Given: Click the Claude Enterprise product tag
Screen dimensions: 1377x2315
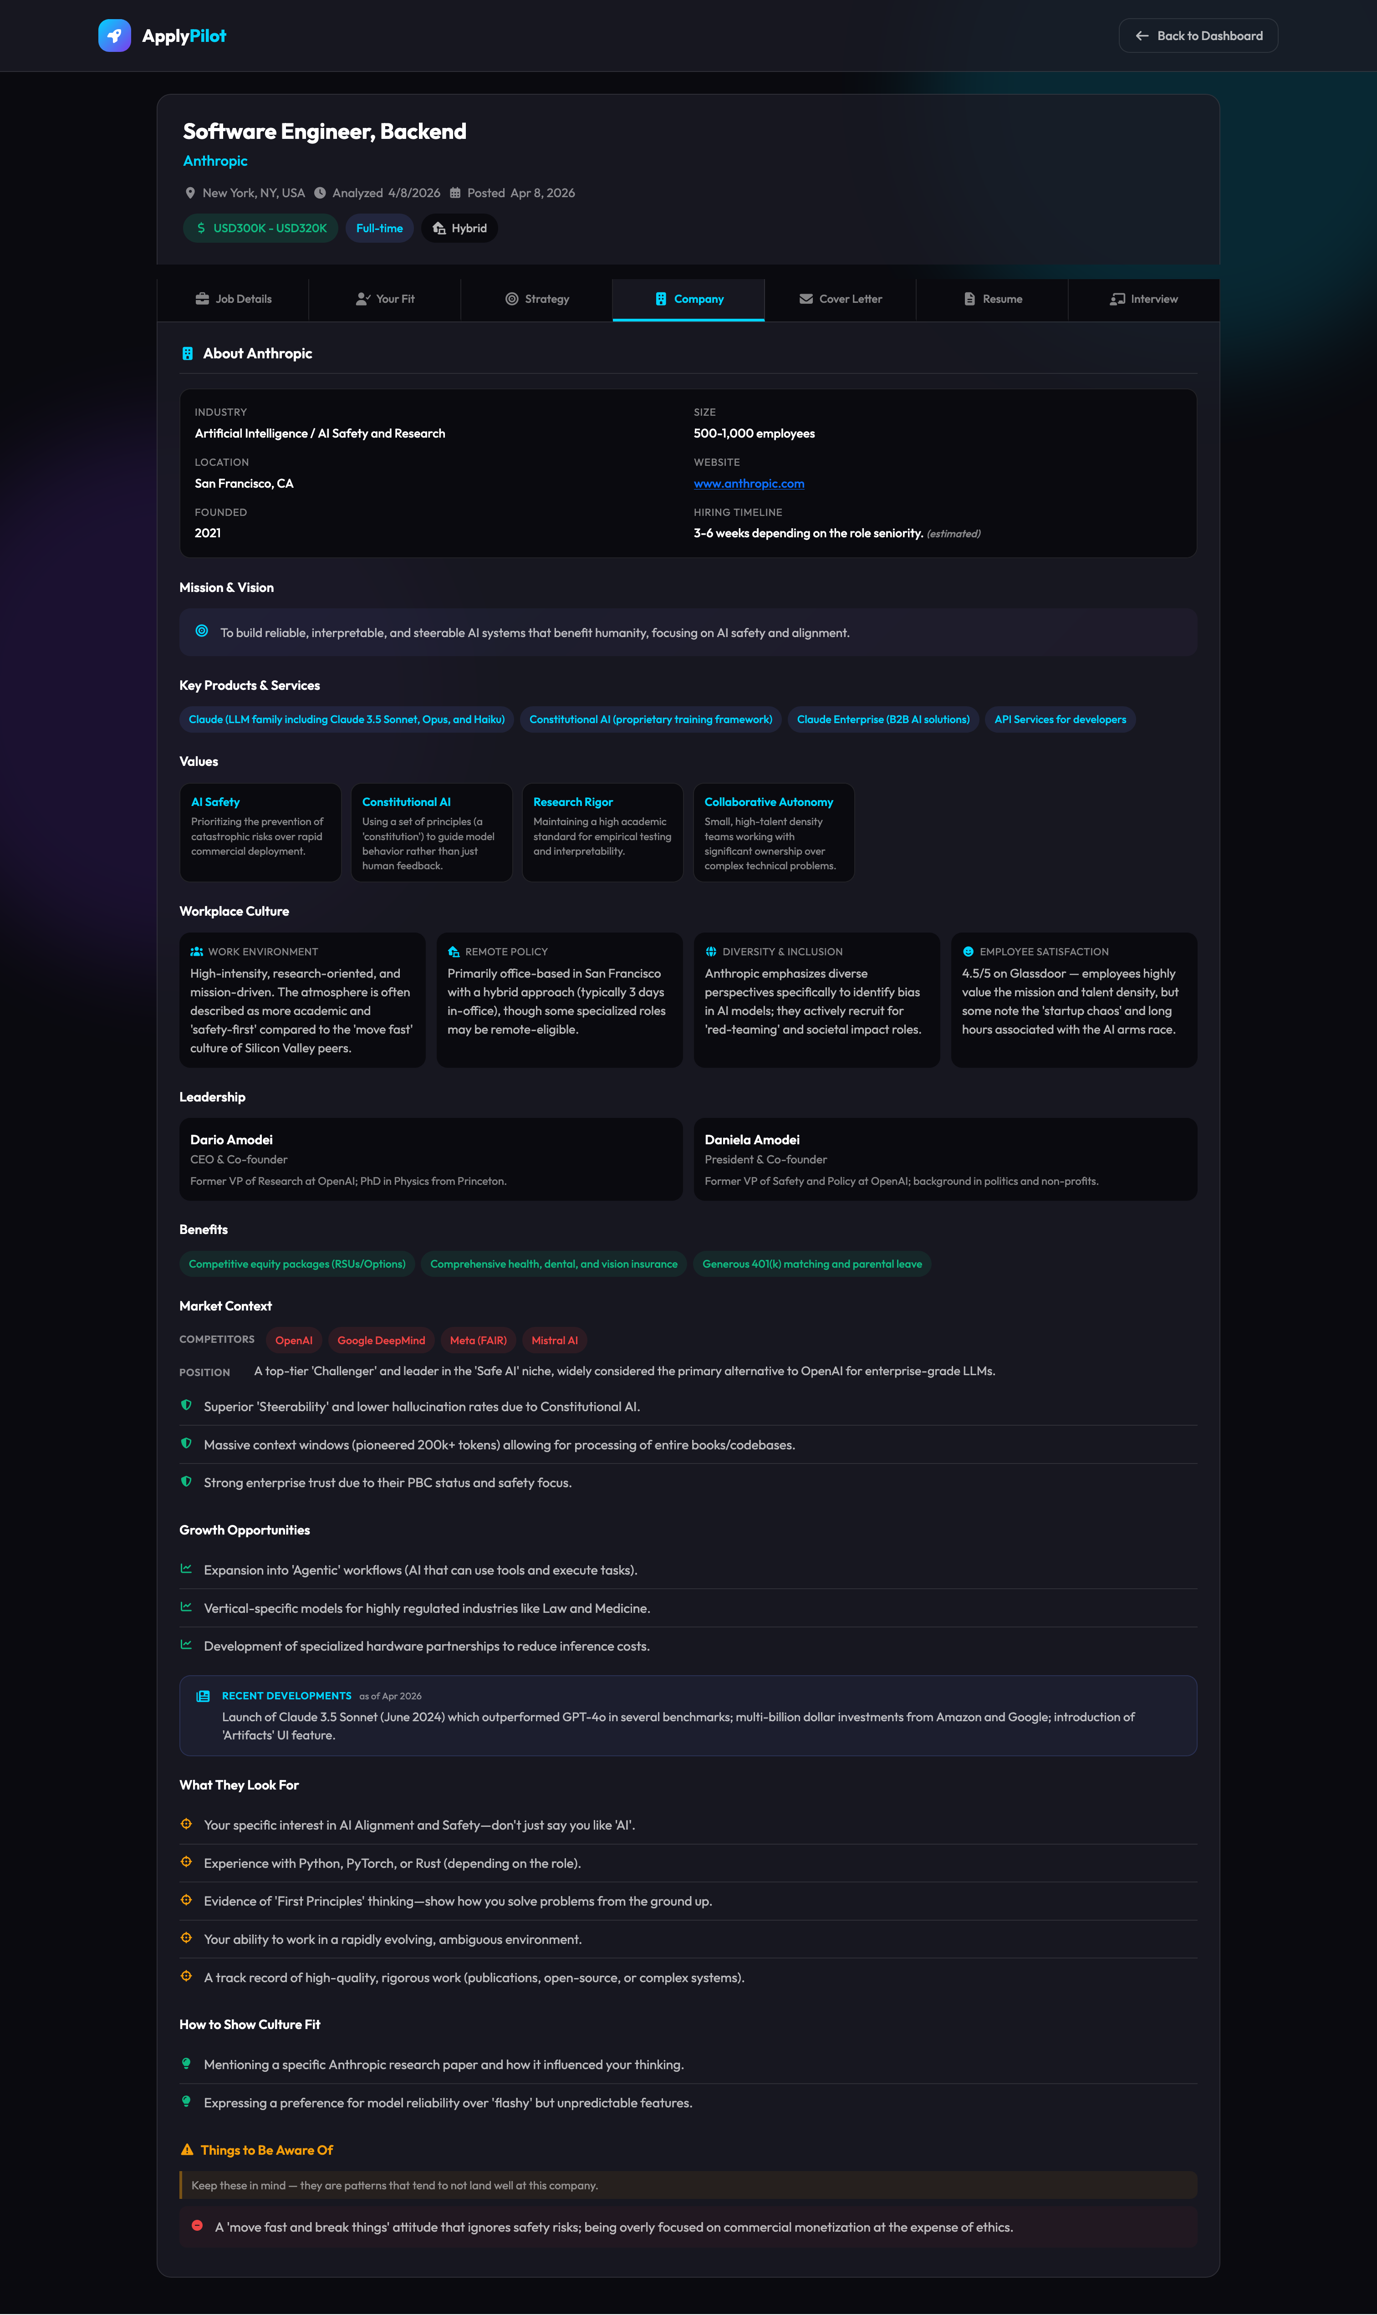Looking at the screenshot, I should [883, 719].
